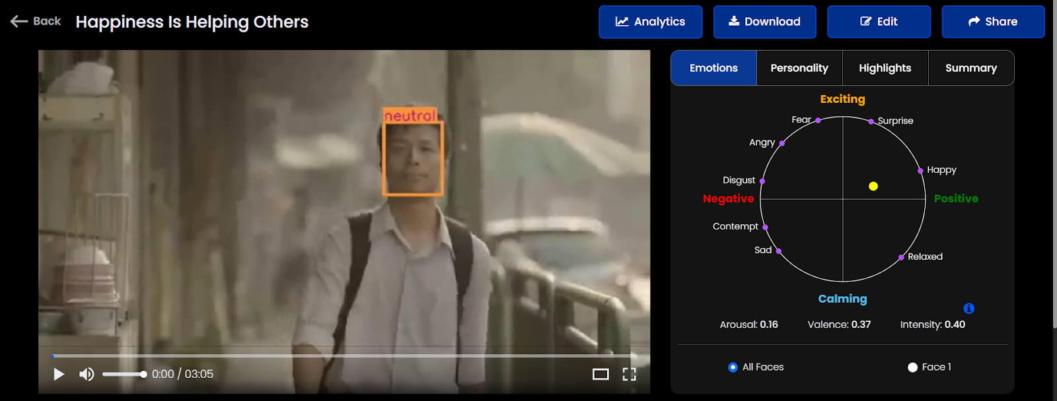
Task: Open the Personality tab
Action: pos(799,68)
